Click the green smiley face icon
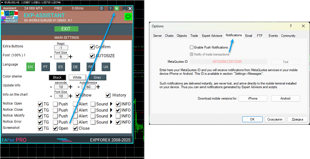 pyautogui.click(x=128, y=16)
